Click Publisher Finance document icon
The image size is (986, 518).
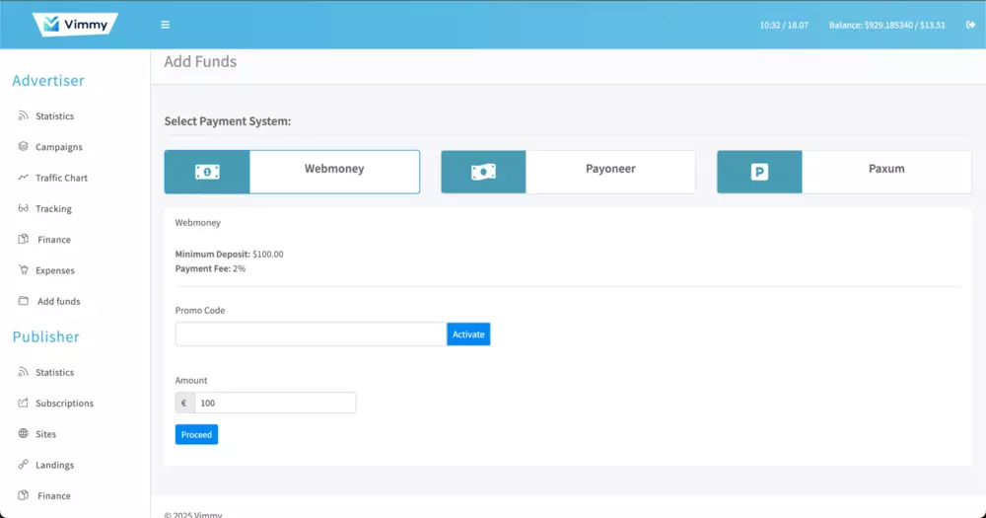[24, 495]
